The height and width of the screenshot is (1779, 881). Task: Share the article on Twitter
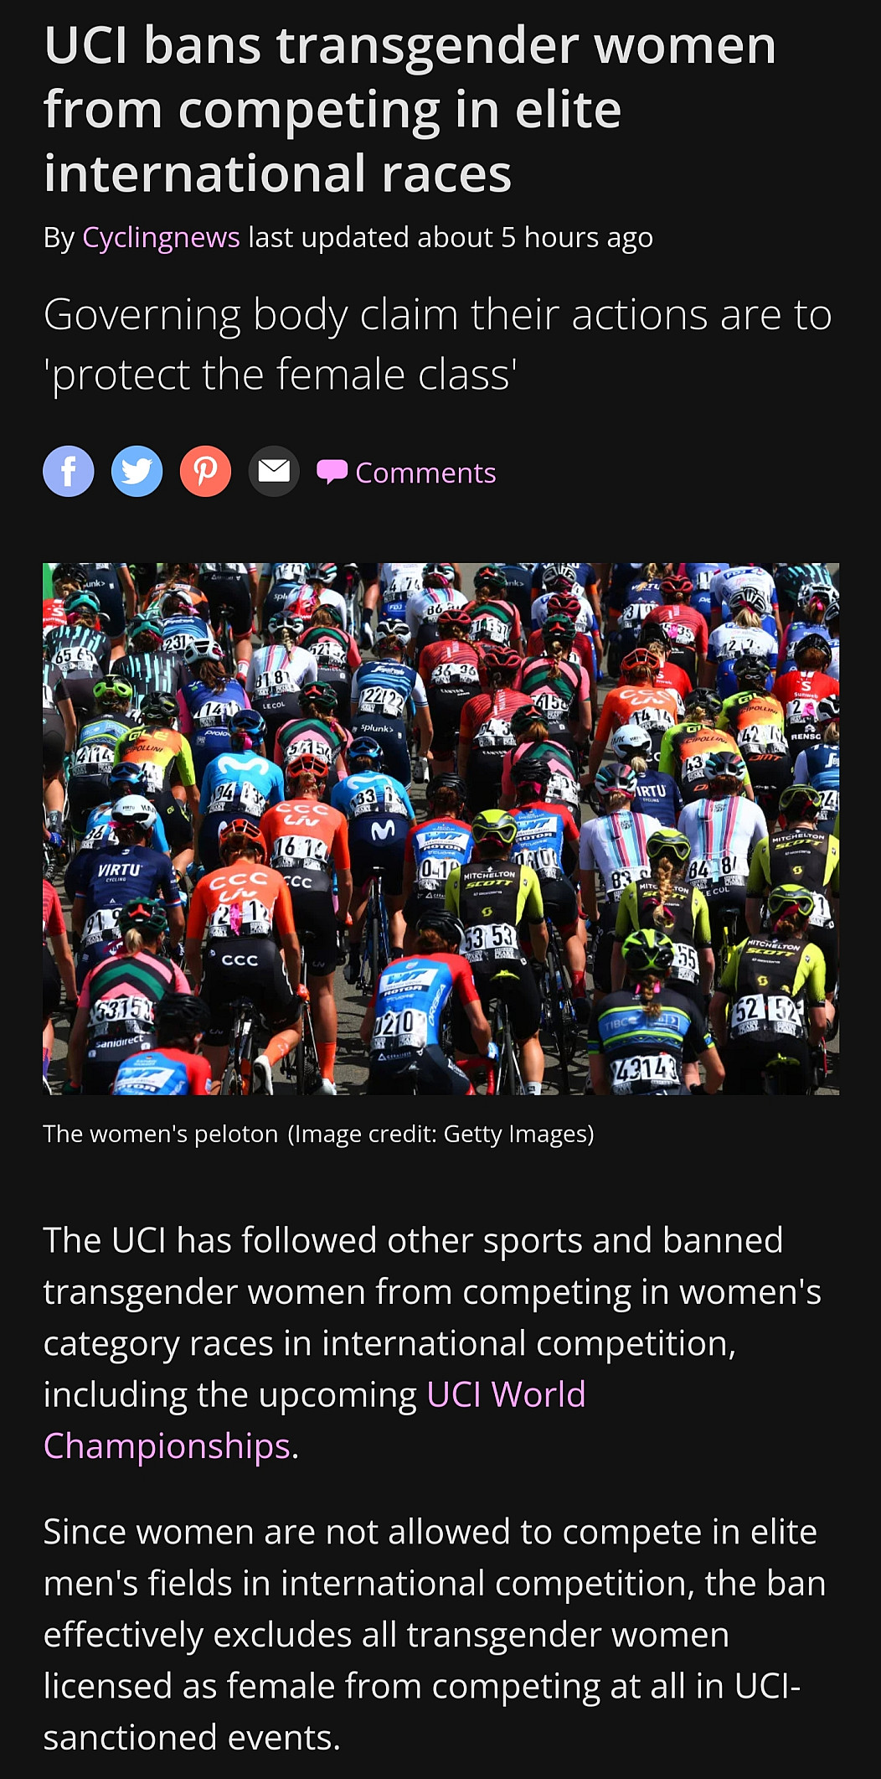coord(137,472)
